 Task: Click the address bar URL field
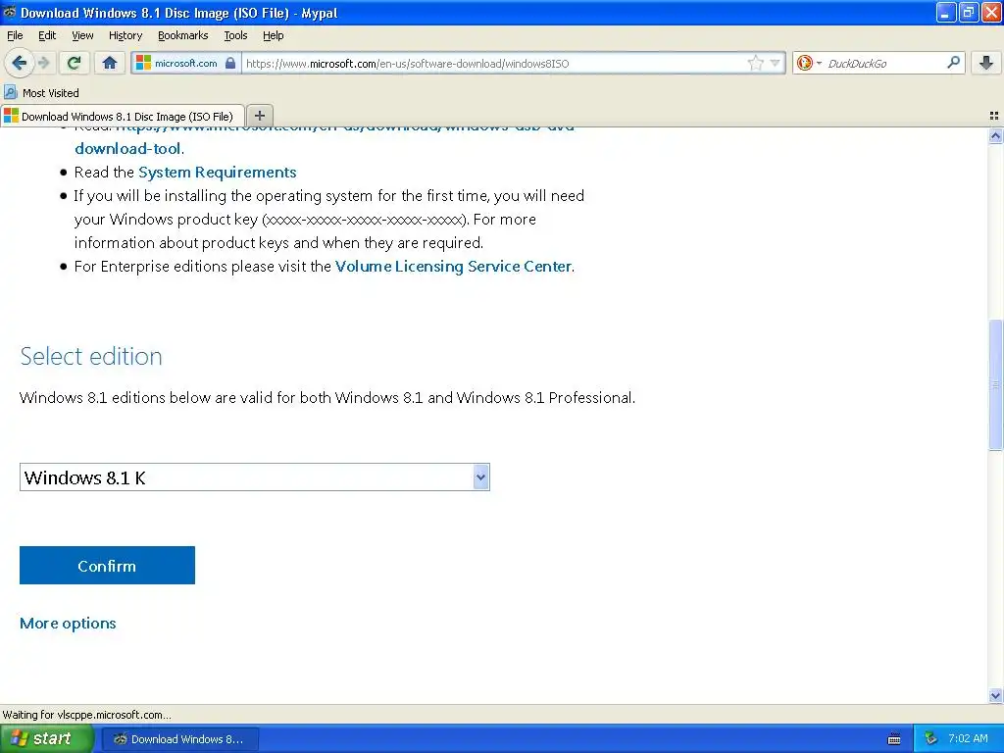(493, 63)
